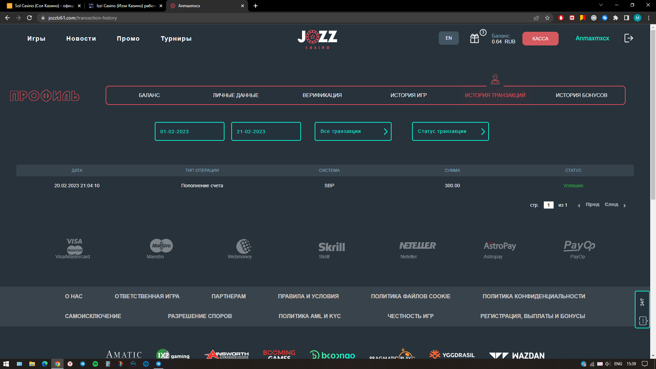
Task: Click the Skrill payment logo
Action: [x=331, y=247]
